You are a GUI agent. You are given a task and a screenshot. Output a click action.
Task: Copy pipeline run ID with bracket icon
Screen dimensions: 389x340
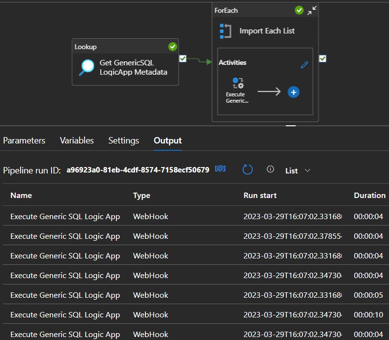click(x=221, y=169)
